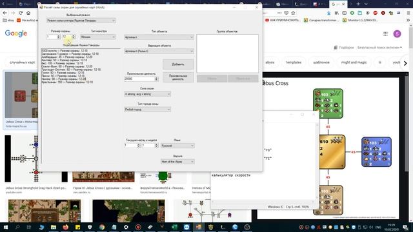The width and height of the screenshot is (413, 232).
Task: Open the guard strength dropdown
Action: pos(147,94)
